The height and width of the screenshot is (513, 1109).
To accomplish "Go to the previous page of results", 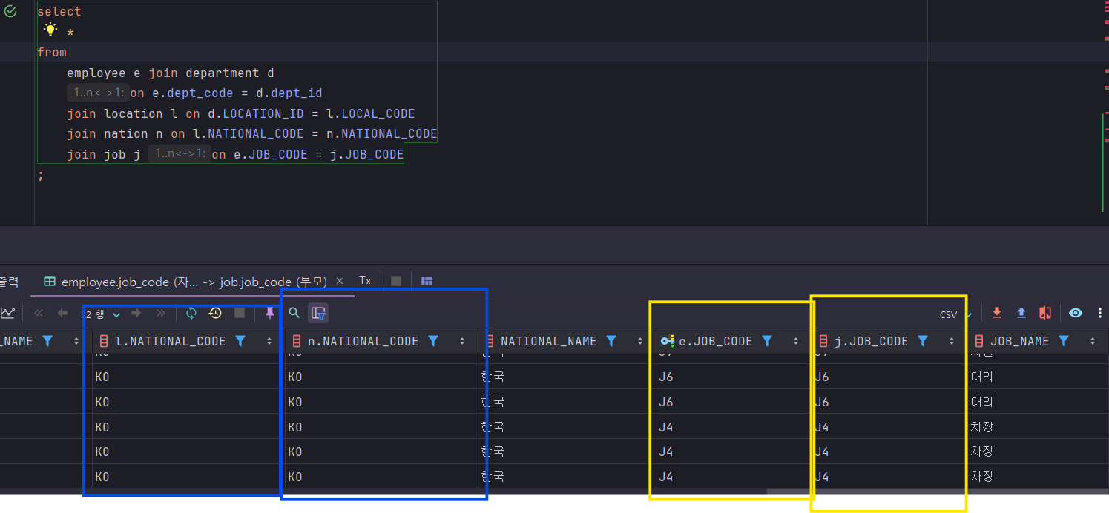I will coord(63,313).
